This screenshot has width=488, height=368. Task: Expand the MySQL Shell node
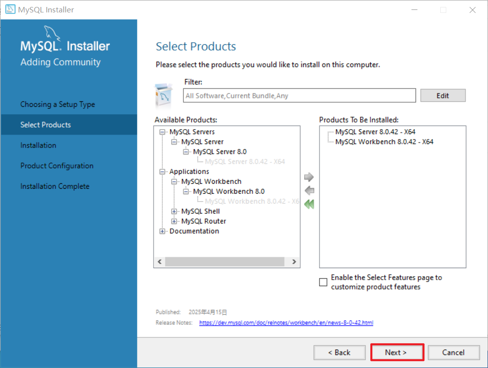[x=174, y=212]
